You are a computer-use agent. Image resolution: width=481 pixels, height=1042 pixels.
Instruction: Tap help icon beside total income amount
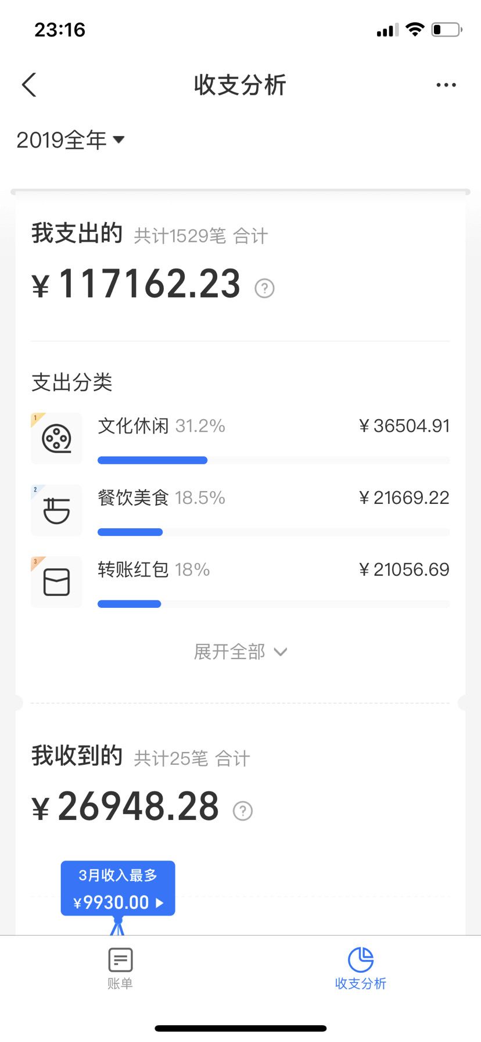pyautogui.click(x=243, y=811)
